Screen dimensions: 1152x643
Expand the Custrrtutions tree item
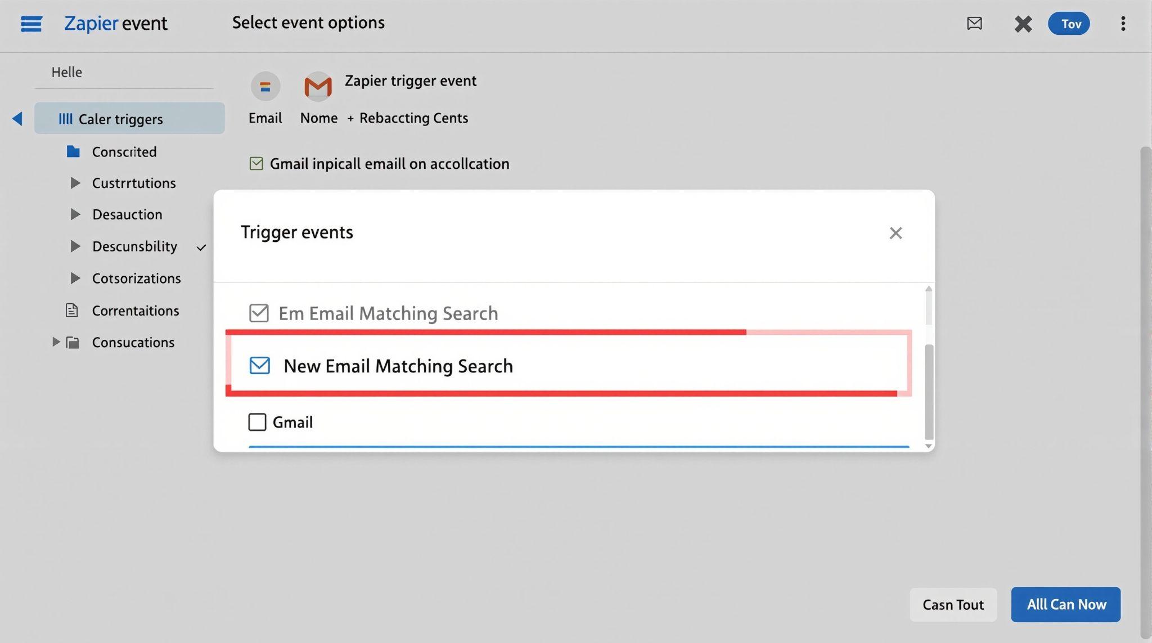(75, 183)
